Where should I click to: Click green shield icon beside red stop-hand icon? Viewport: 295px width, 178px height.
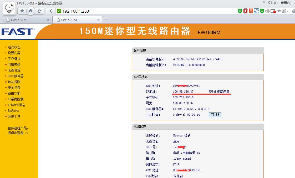pos(240,11)
